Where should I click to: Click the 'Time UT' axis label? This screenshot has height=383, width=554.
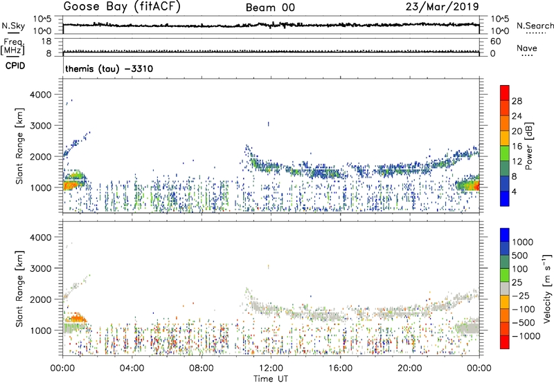coord(271,379)
